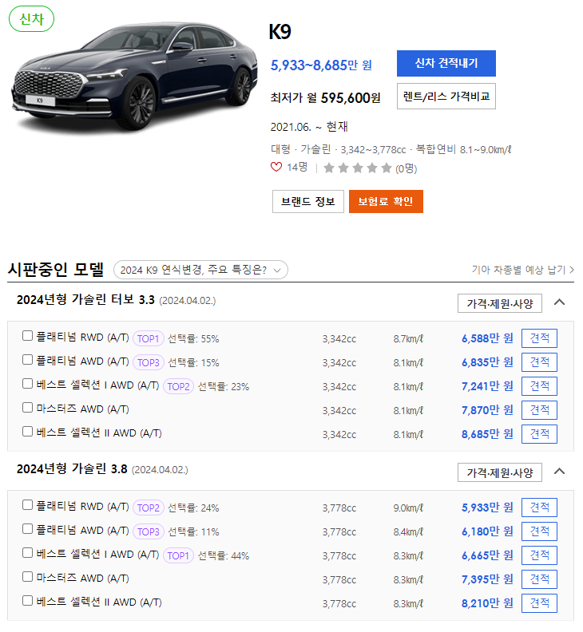
Task: Collapse the 가솔린 터보 3.3 section chevron
Action: (559, 302)
